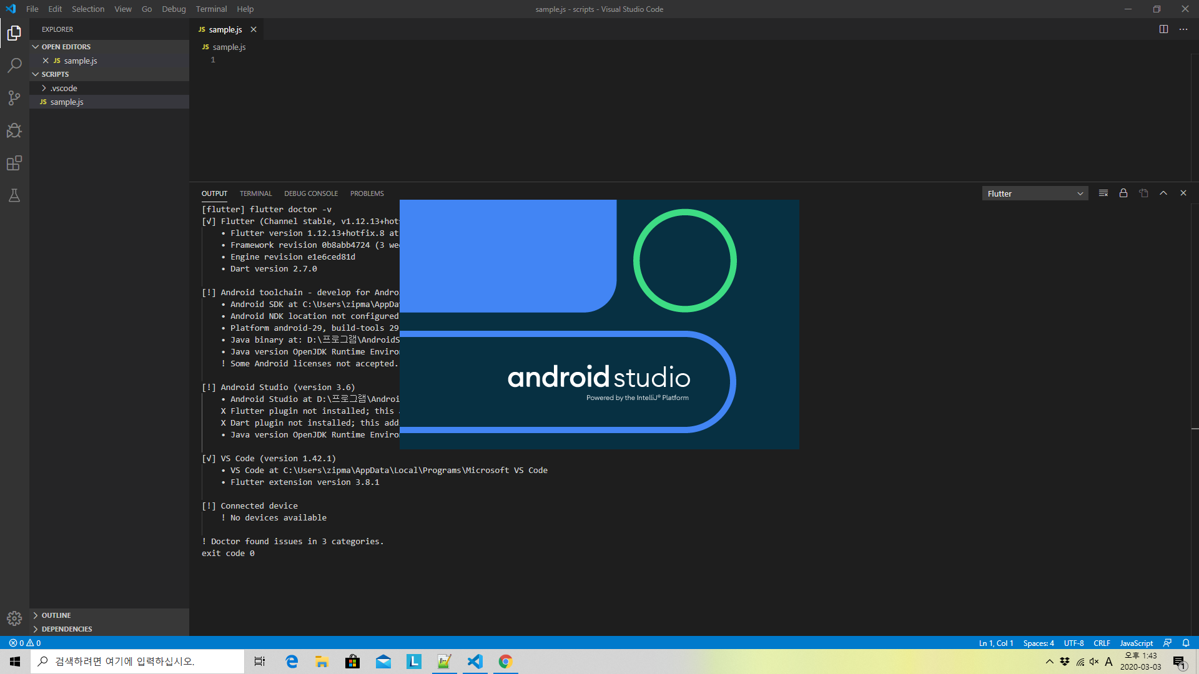Maximize the panel with the up chevron
This screenshot has width=1199, height=674.
(x=1163, y=193)
